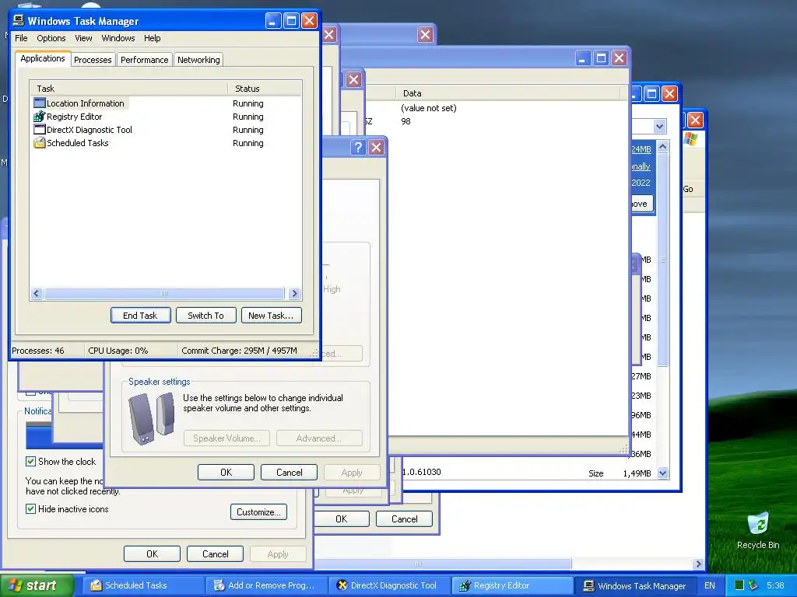Toggle Hide inactive icons checkbox

click(30, 508)
